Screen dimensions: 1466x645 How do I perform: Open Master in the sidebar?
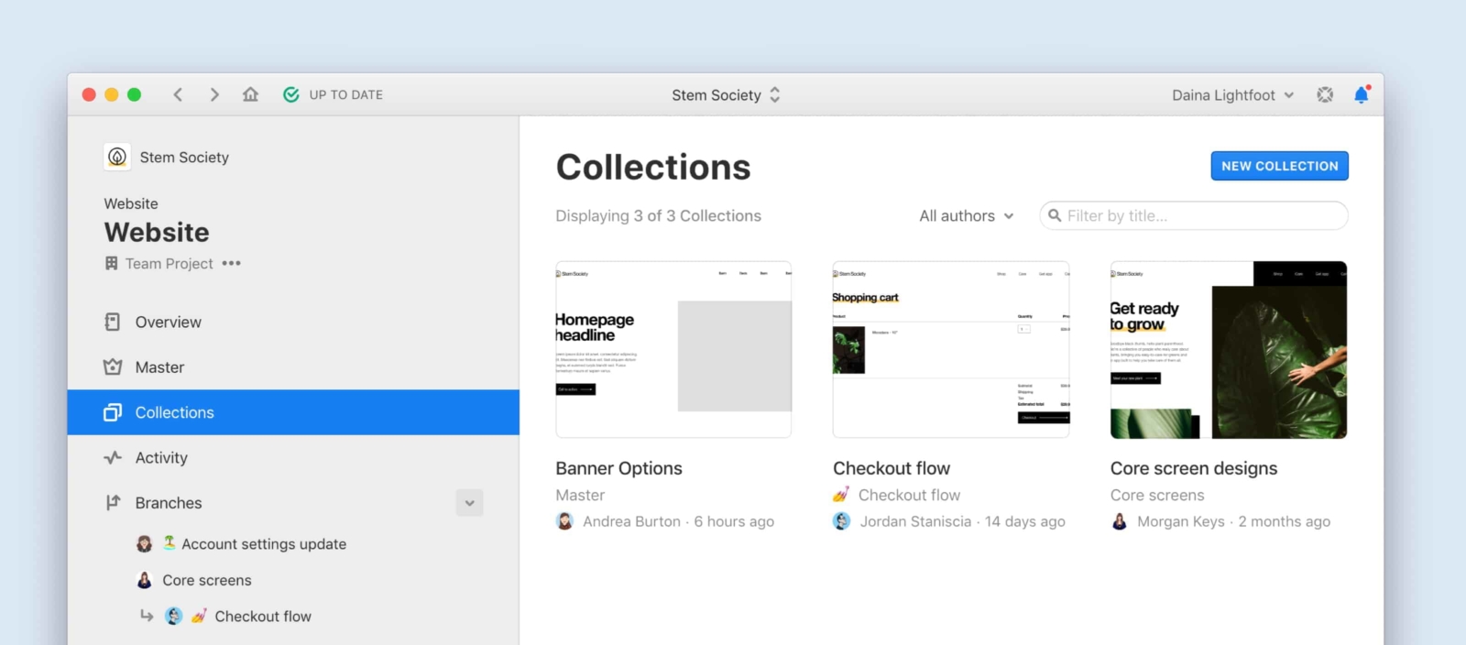[x=293, y=366]
